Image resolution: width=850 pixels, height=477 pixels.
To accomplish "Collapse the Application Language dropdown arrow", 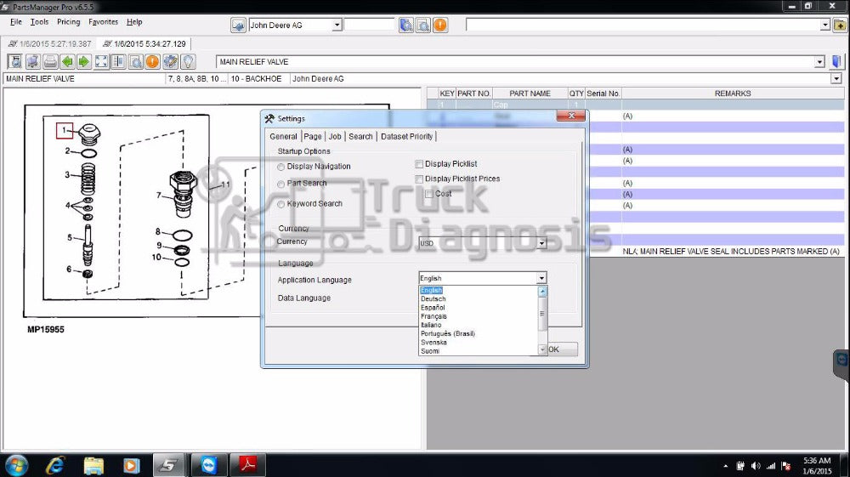I will click(x=541, y=278).
